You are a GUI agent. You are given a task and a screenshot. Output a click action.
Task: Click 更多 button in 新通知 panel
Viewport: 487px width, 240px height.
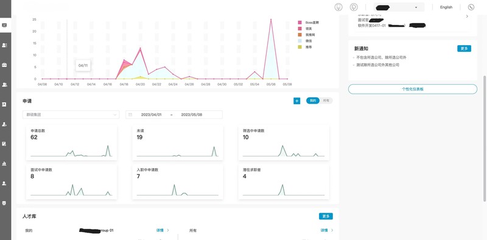point(464,49)
